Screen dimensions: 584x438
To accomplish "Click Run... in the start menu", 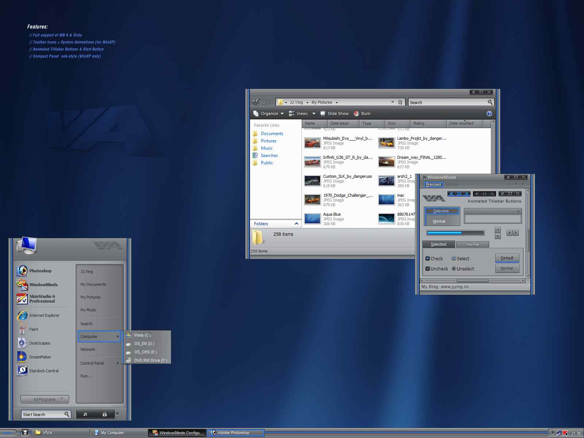I will coord(86,376).
